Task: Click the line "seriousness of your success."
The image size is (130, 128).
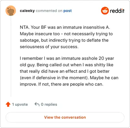Action: tap(49, 47)
